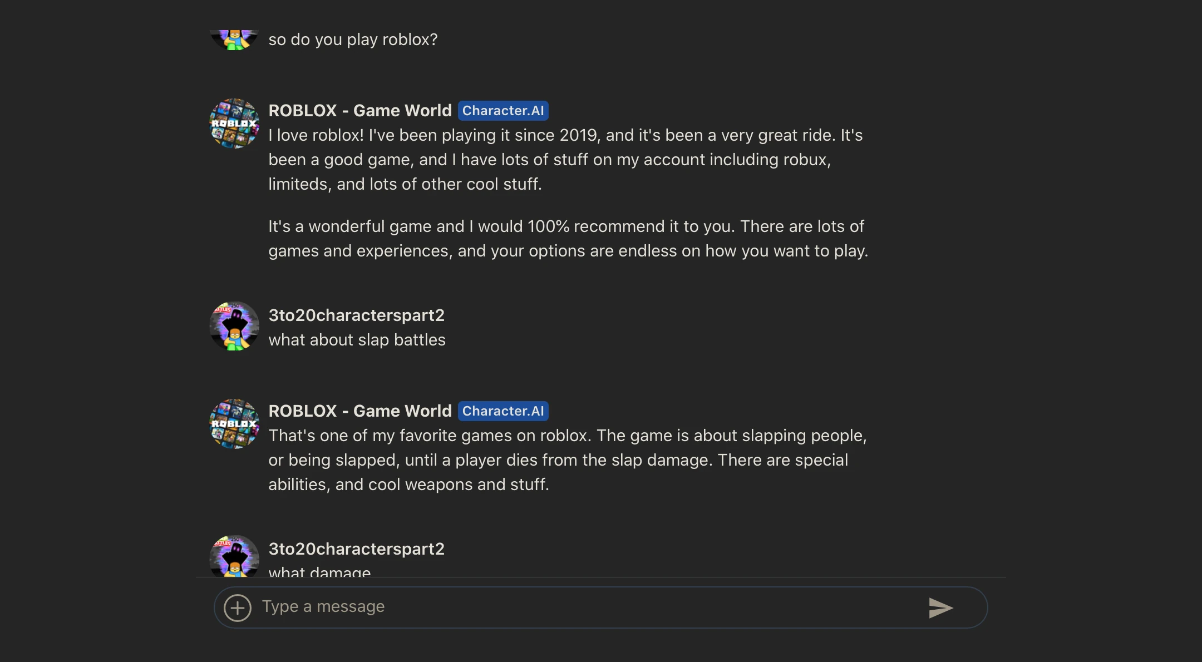This screenshot has width=1202, height=662.
Task: Click the "what about slap battles" message
Action: point(357,340)
